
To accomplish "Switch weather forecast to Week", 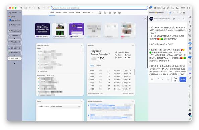I will [98, 66].
